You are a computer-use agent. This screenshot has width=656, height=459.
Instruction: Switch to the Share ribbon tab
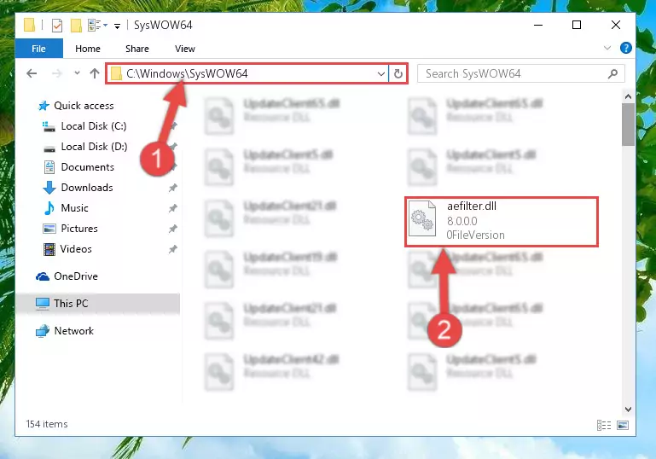coord(137,49)
